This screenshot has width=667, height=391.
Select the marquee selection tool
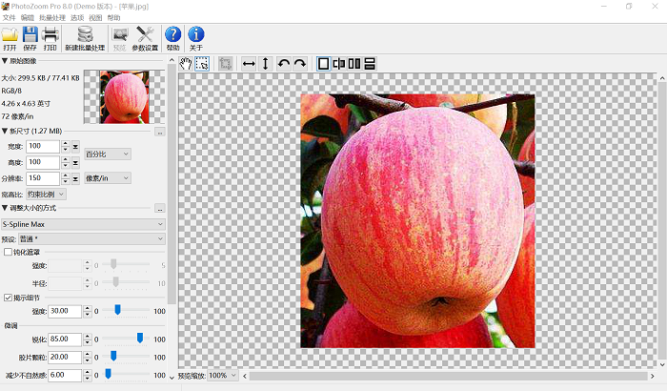[202, 64]
